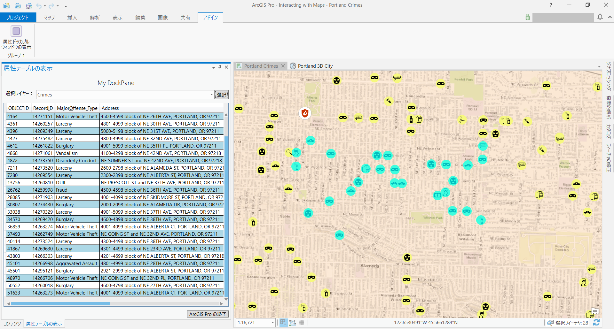Screen dimensions: 614x329
Task: Select the Fraud row 26762
Action: click(x=115, y=190)
